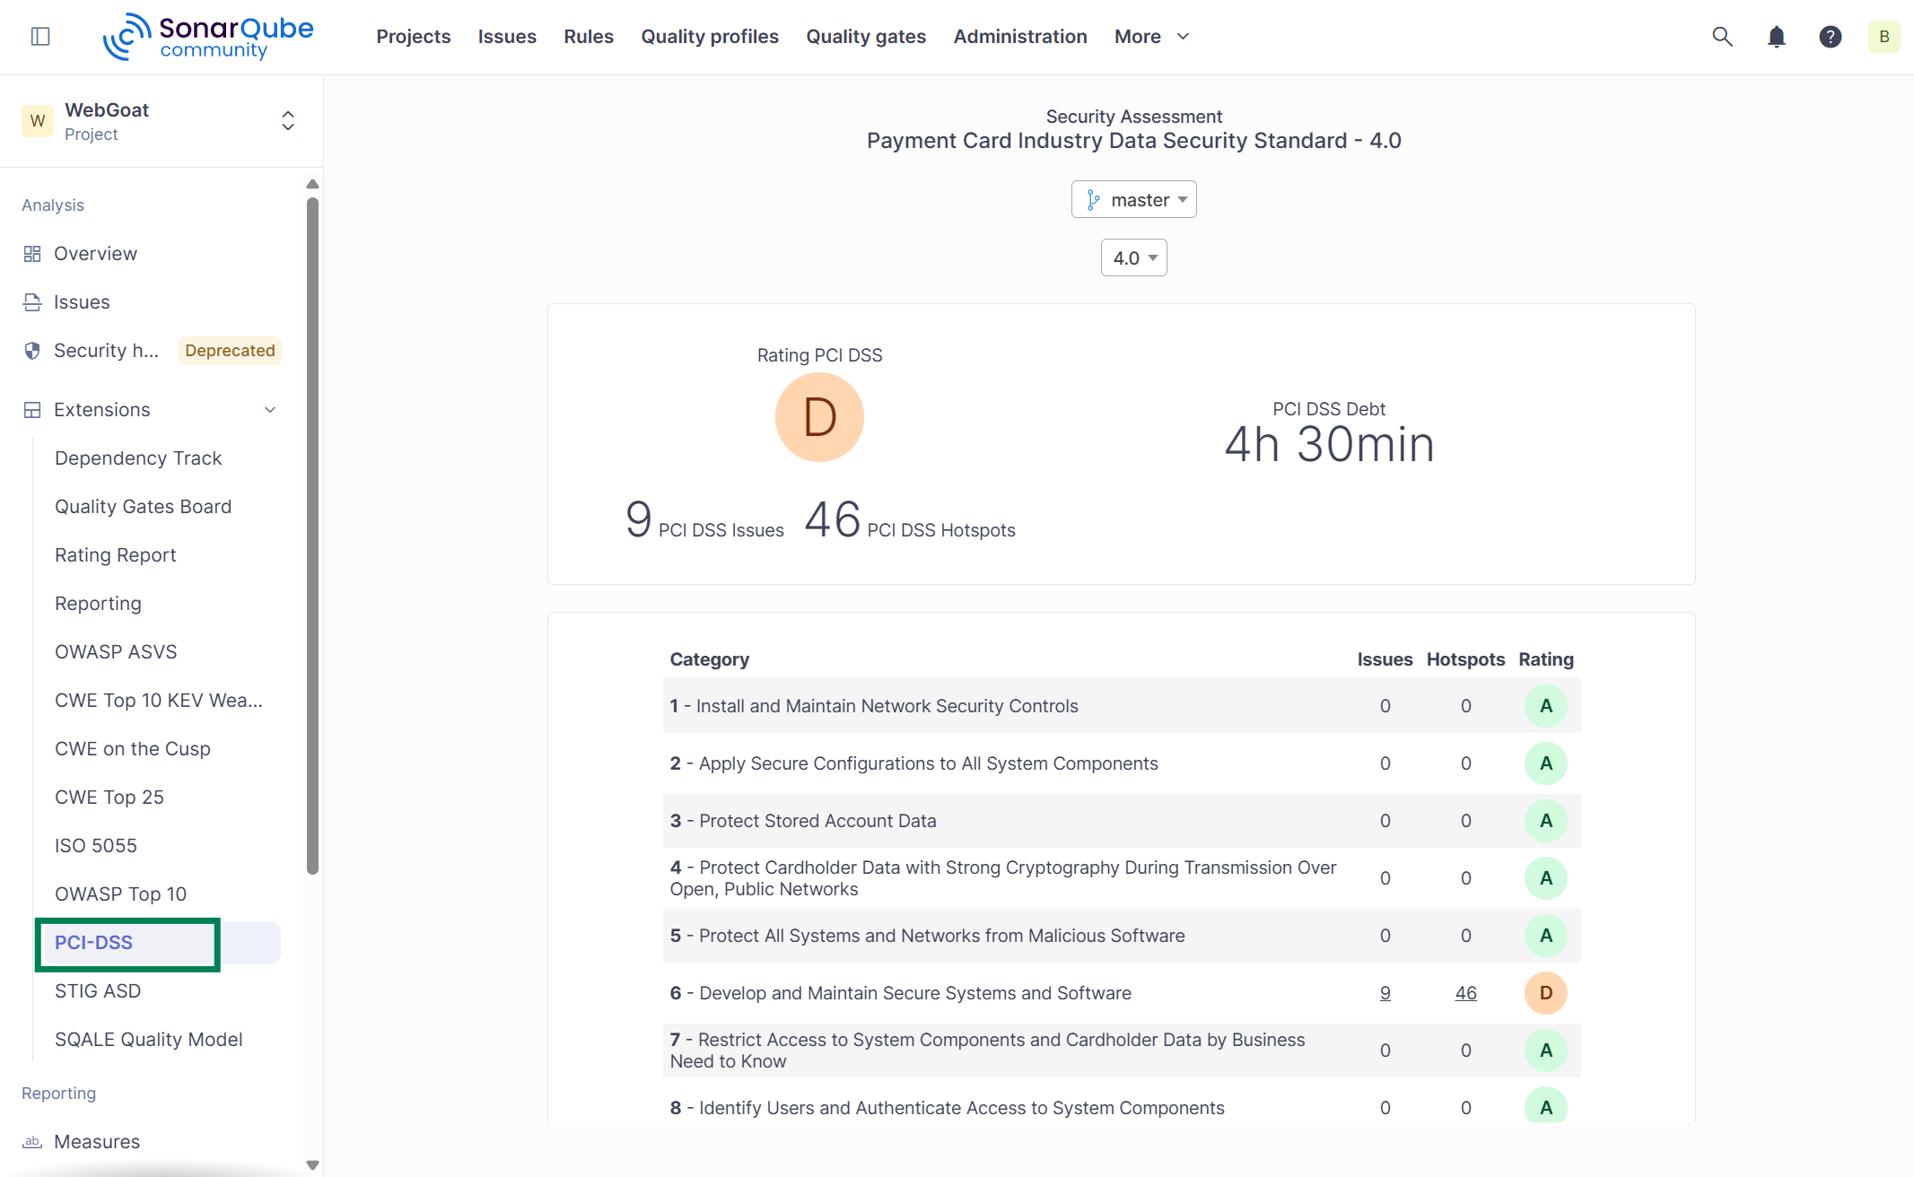This screenshot has width=1914, height=1177.
Task: Click 'Protect Stored Account Data' category row
Action: 1122,821
